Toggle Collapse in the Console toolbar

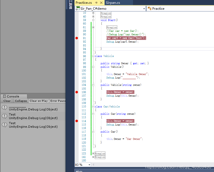21,101
